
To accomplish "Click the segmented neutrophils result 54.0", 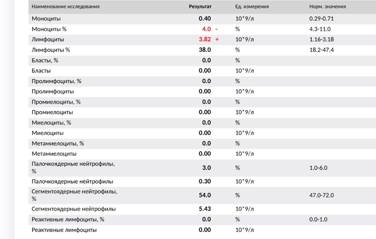I will coord(205,195).
